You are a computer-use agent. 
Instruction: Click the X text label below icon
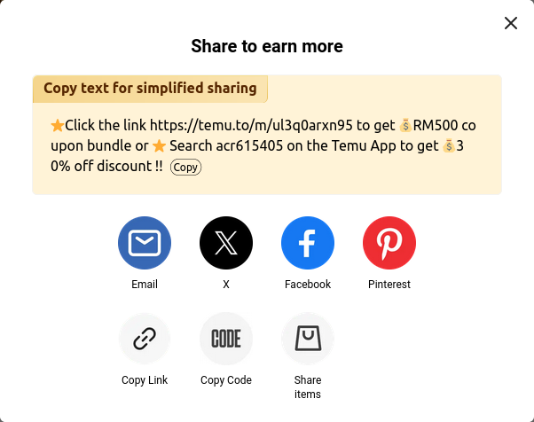pyautogui.click(x=226, y=285)
